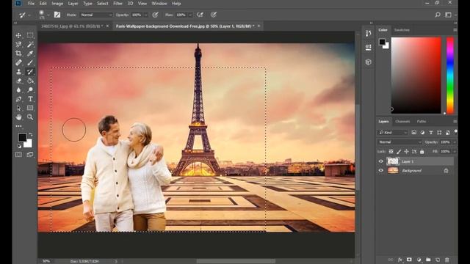The image size is (470, 264).
Task: Select the Brush tool in the left toolbar
Action: tap(30, 62)
